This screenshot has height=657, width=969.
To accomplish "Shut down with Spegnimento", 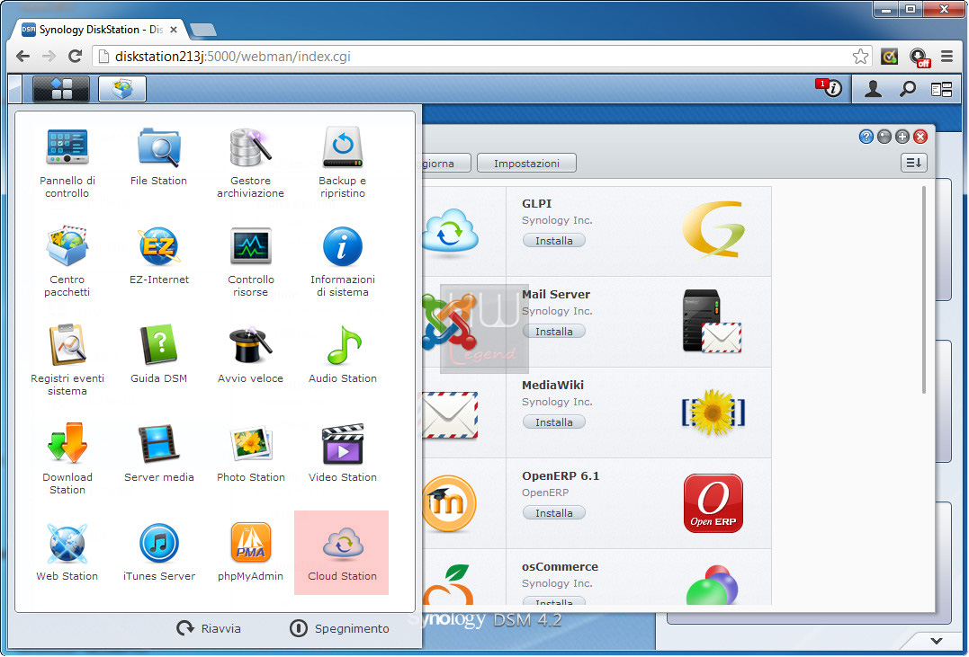I will [339, 628].
